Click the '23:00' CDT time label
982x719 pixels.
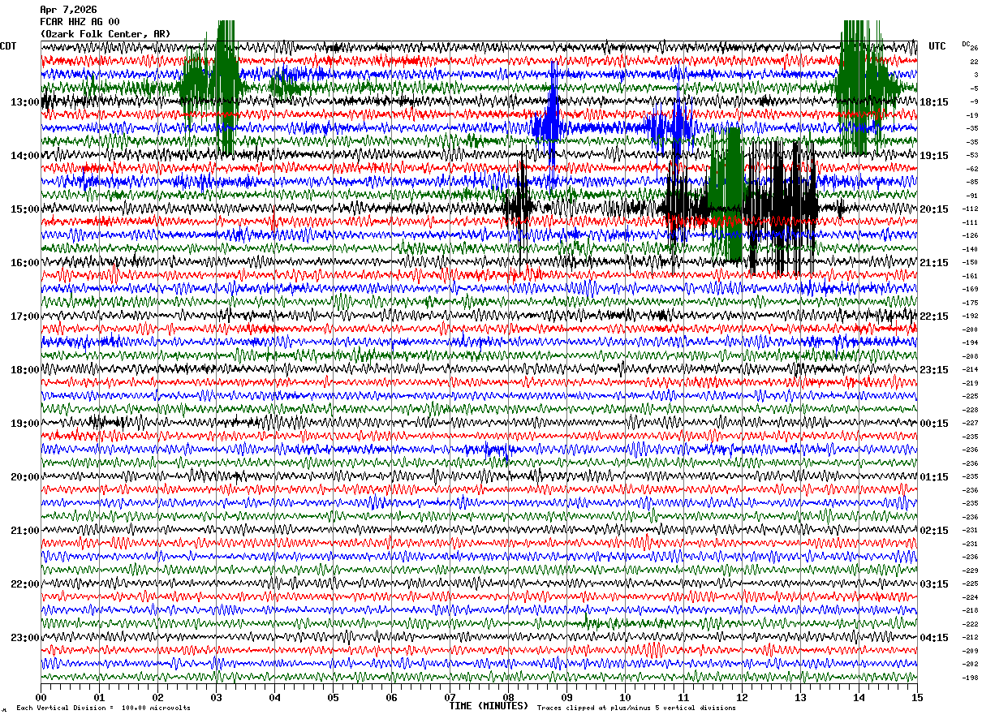[24, 638]
